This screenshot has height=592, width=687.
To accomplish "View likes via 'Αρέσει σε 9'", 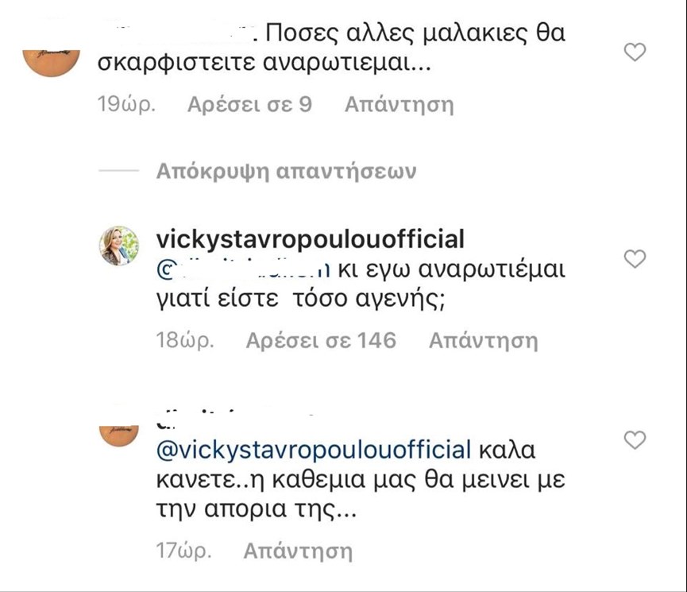I will click(249, 105).
